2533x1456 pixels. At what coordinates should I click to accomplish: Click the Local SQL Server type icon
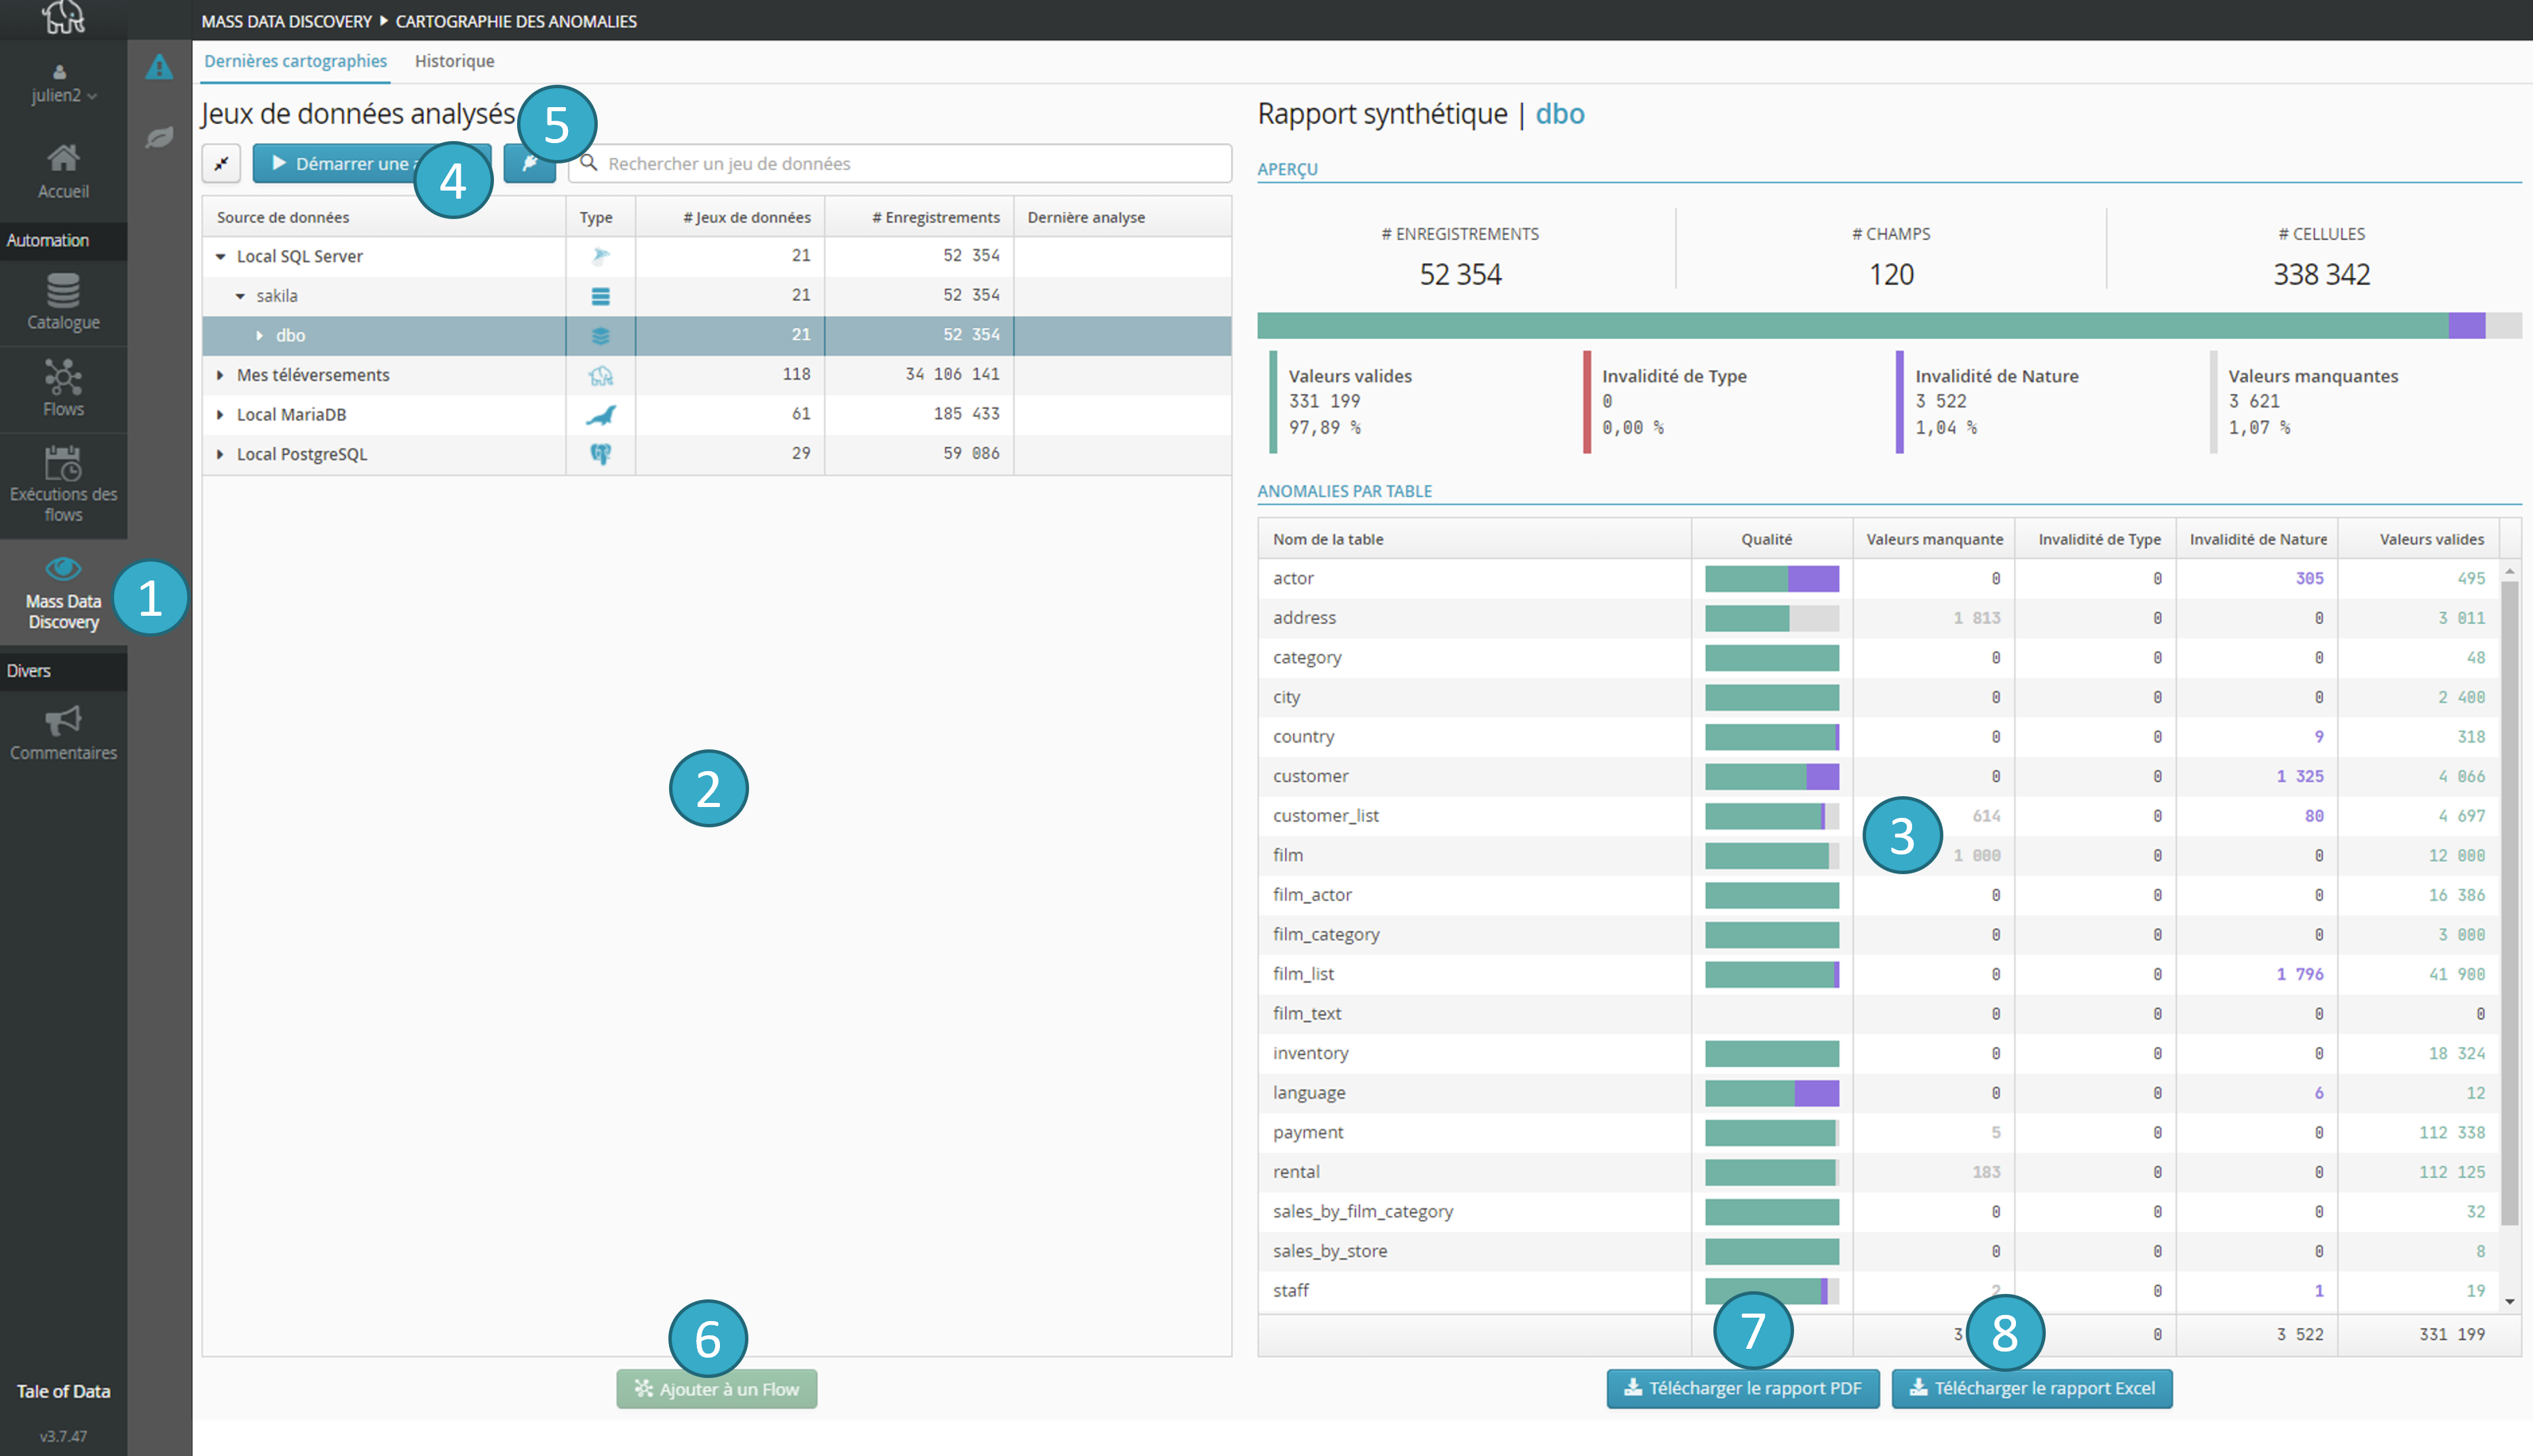tap(601, 256)
